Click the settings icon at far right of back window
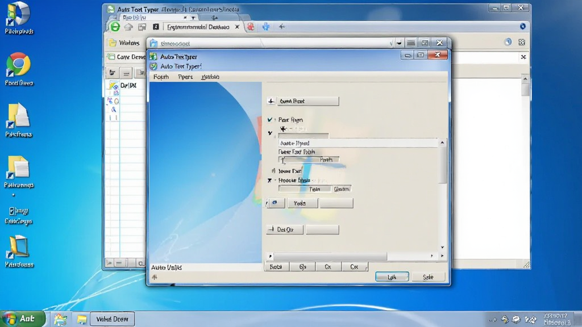 pos(522,42)
